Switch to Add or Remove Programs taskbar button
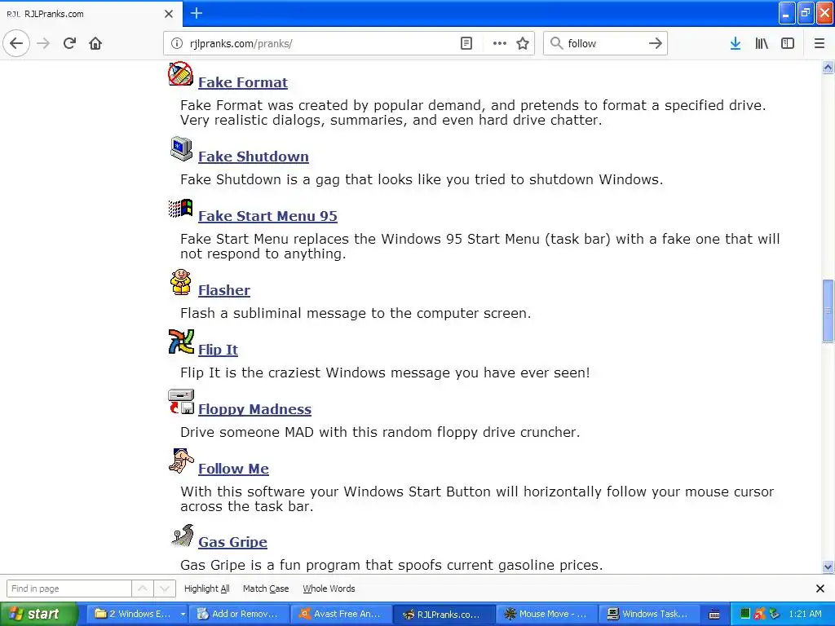Image resolution: width=835 pixels, height=626 pixels. click(x=239, y=614)
